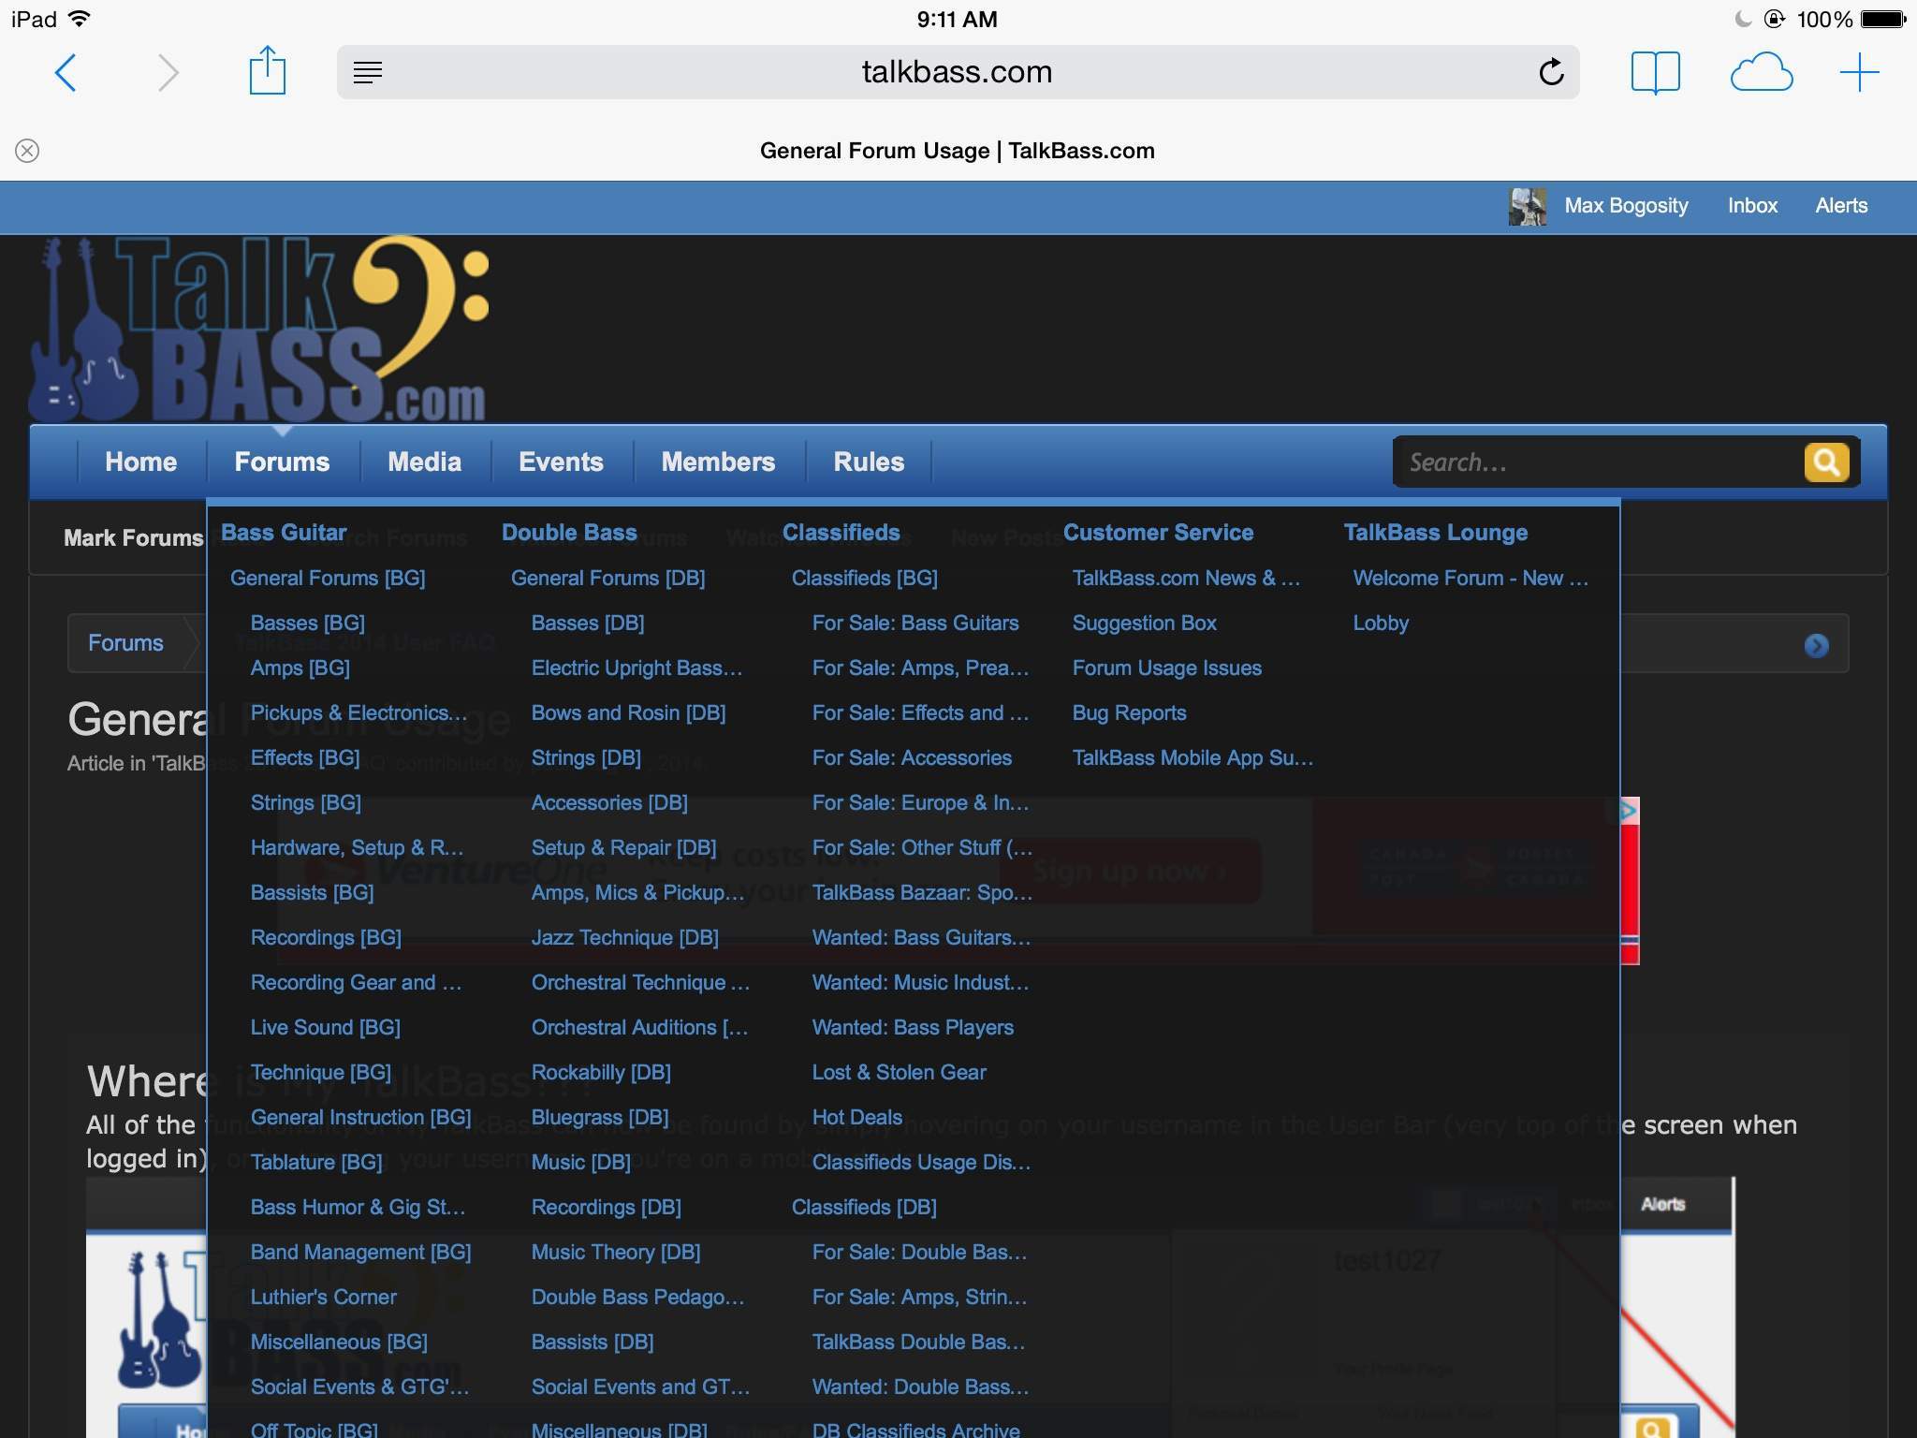This screenshot has height=1438, width=1917.
Task: Select Rockabilly [DB] forum
Action: coord(601,1073)
